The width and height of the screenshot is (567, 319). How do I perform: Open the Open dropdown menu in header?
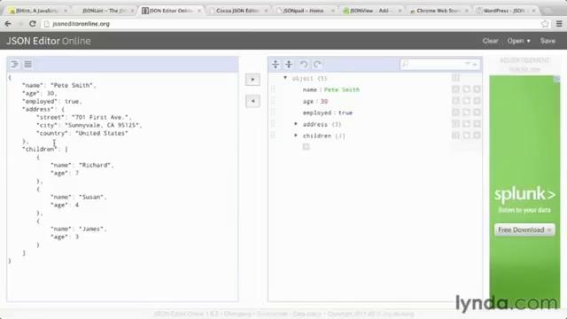click(518, 41)
